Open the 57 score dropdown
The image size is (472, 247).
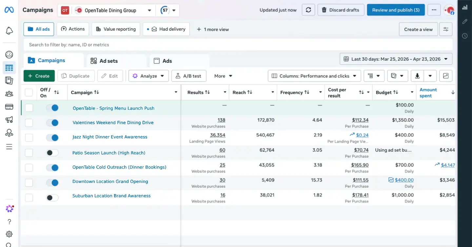click(x=168, y=10)
